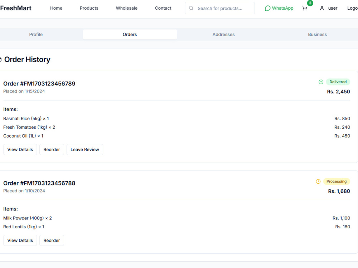Select the Orders tab
This screenshot has width=358, height=268.
tap(130, 34)
